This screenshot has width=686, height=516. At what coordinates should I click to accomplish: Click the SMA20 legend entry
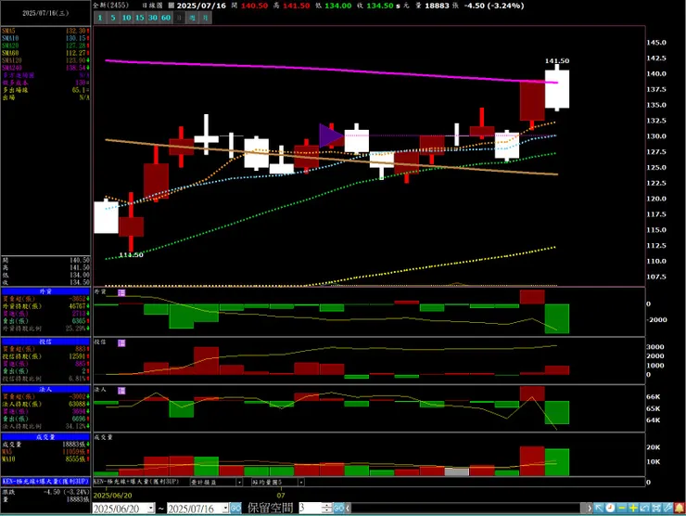(45, 45)
